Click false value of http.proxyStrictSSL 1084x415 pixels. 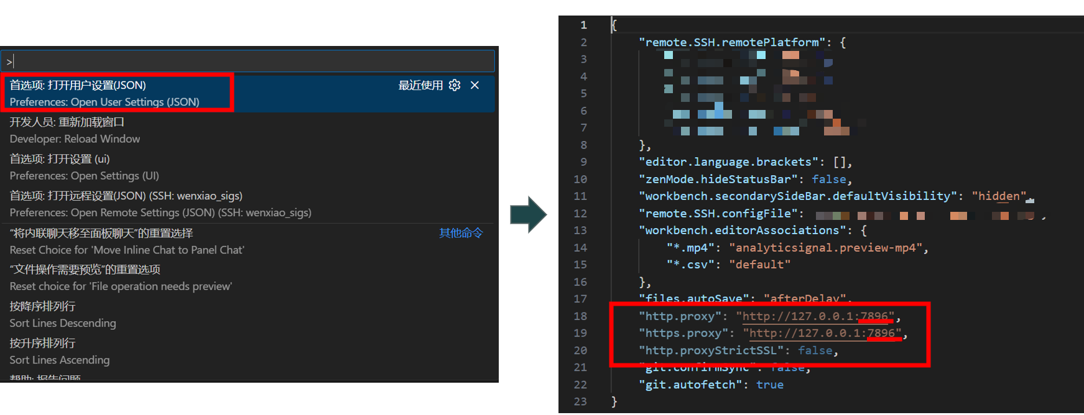click(x=815, y=351)
